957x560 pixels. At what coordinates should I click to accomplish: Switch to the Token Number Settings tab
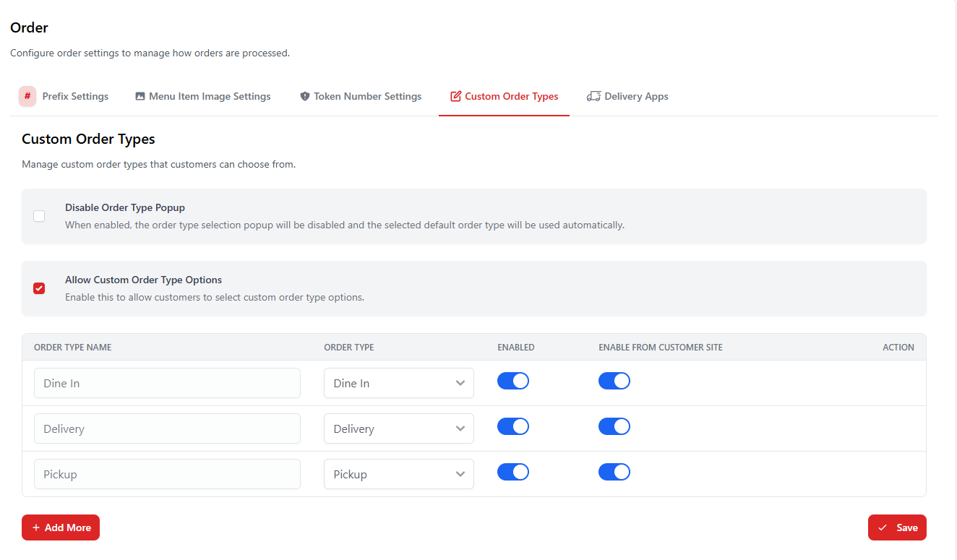367,96
